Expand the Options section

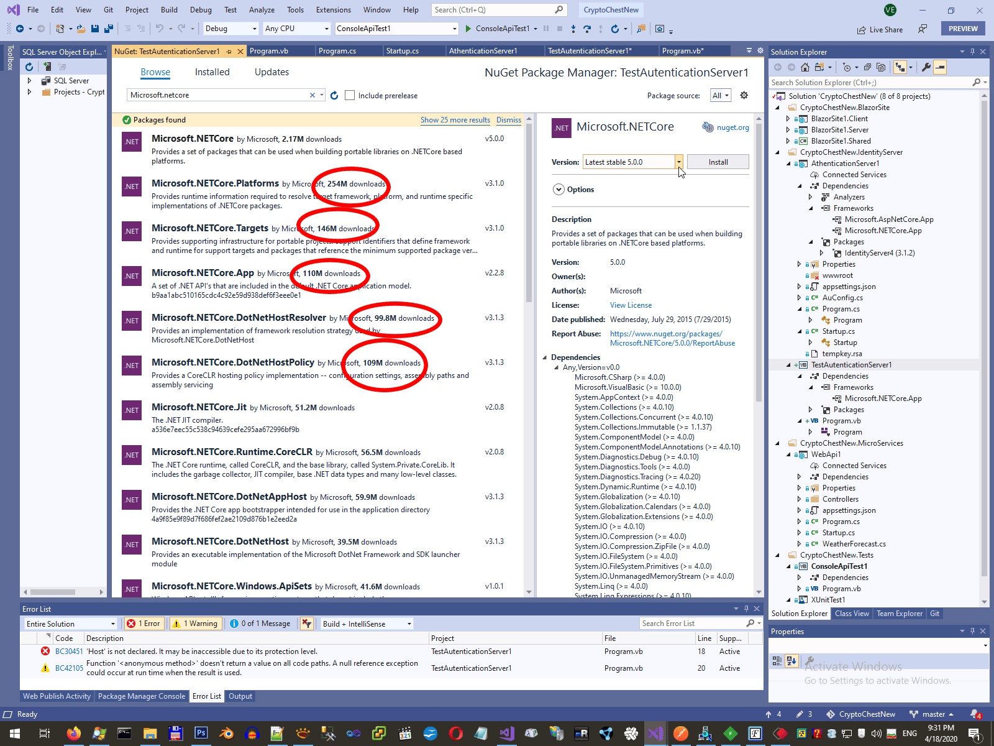(x=559, y=190)
